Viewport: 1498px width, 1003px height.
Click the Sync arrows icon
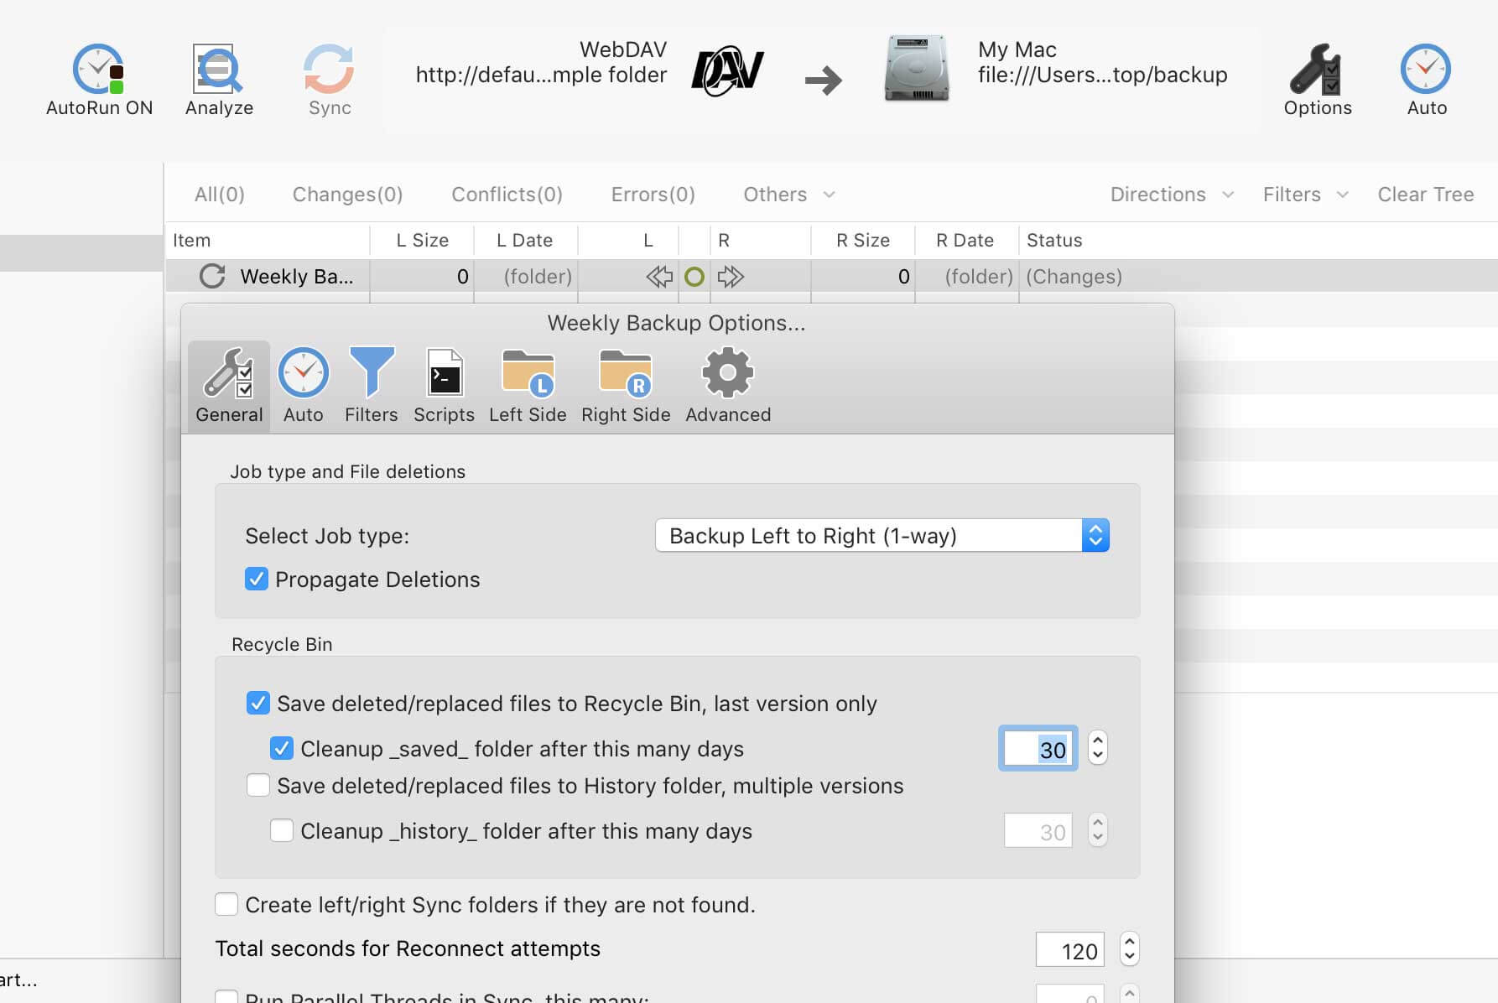pos(329,70)
